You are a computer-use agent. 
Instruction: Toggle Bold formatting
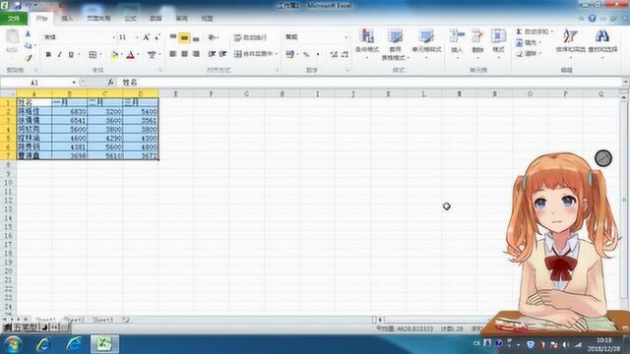click(x=48, y=55)
